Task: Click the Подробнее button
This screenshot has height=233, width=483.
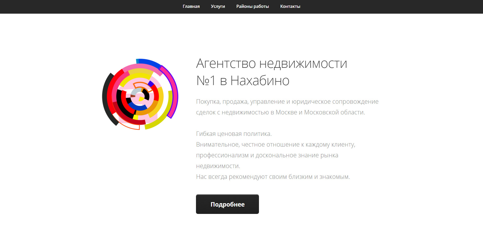Action: [227, 204]
